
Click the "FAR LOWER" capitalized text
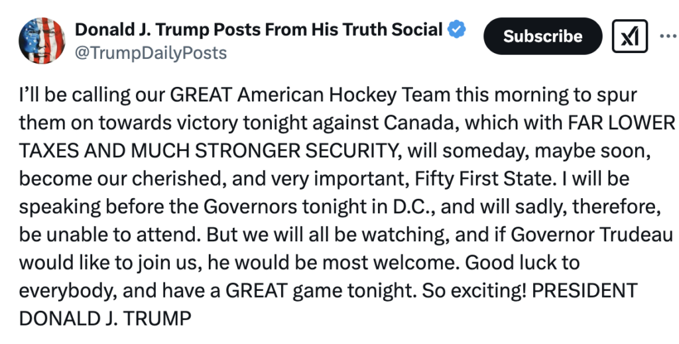pos(621,123)
